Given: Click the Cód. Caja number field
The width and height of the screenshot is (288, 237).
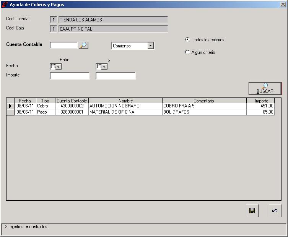Looking at the screenshot, I should pos(54,29).
